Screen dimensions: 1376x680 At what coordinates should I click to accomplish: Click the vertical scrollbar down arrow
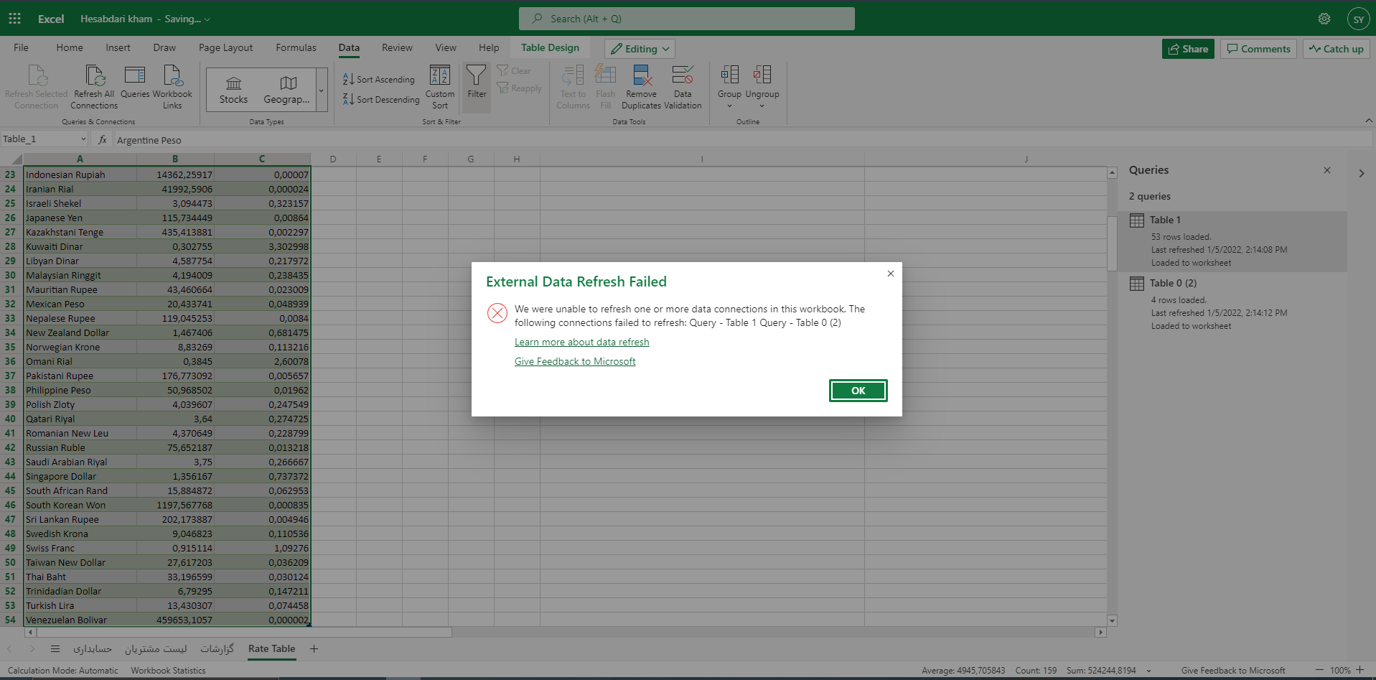(x=1112, y=621)
